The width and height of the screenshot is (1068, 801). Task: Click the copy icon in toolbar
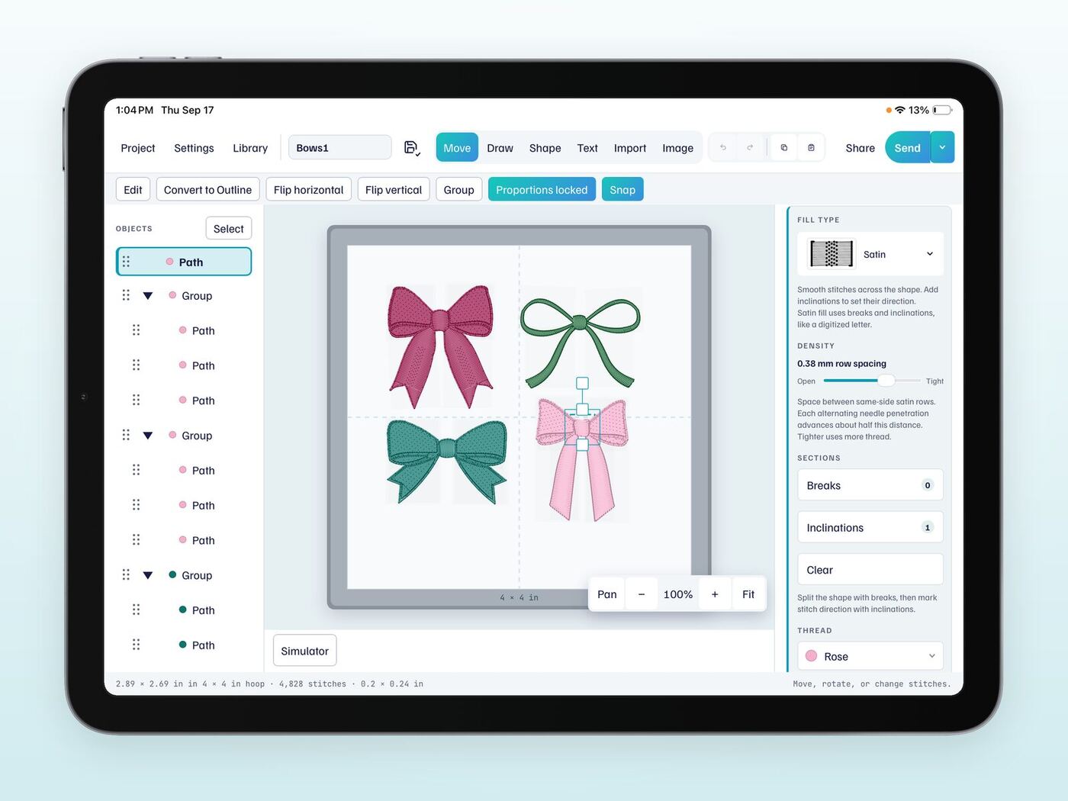tap(784, 148)
